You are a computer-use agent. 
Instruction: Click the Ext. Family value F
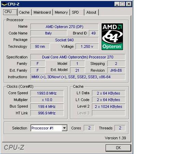[38, 70]
